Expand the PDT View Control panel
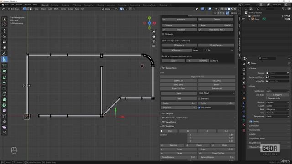This screenshot has width=292, height=164. [169, 122]
